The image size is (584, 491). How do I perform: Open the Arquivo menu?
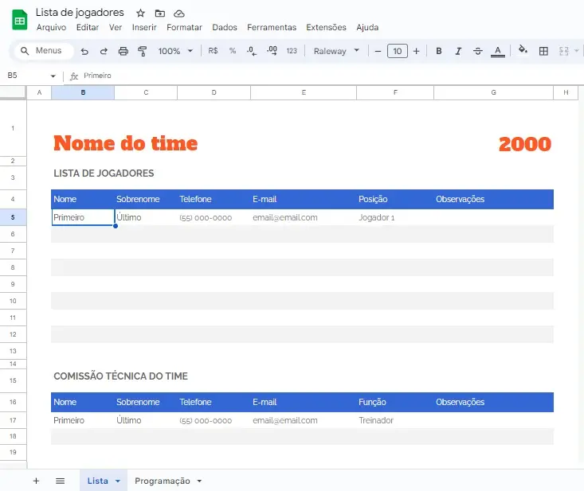pyautogui.click(x=52, y=28)
